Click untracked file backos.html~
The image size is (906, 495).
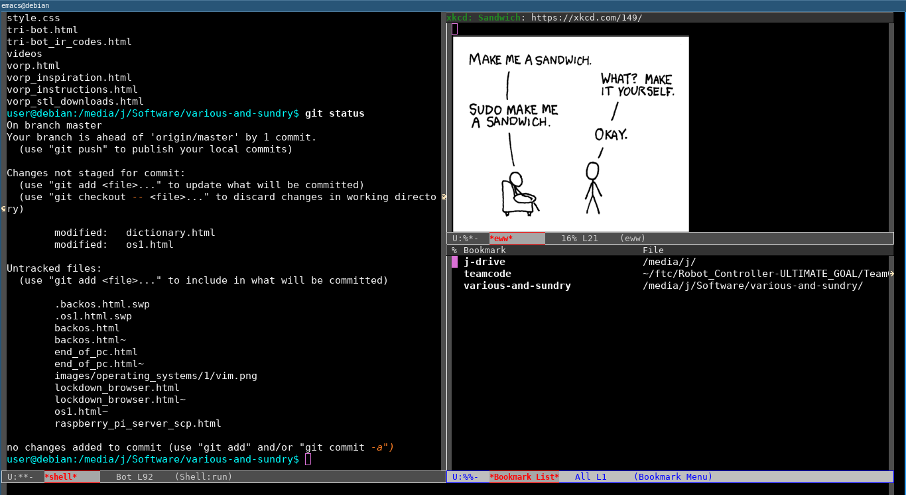tap(90, 340)
